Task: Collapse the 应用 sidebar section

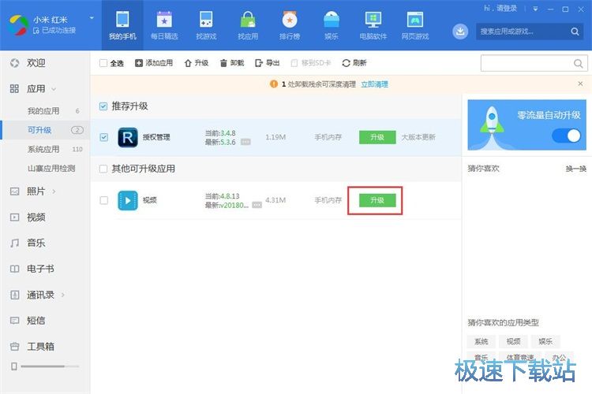Action: (x=53, y=89)
